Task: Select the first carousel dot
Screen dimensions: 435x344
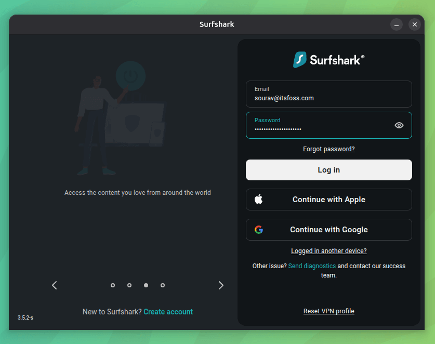Action: 113,285
